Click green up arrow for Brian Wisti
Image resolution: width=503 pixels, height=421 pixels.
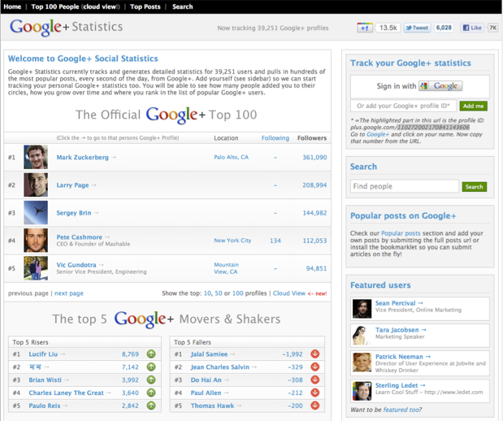coord(151,380)
